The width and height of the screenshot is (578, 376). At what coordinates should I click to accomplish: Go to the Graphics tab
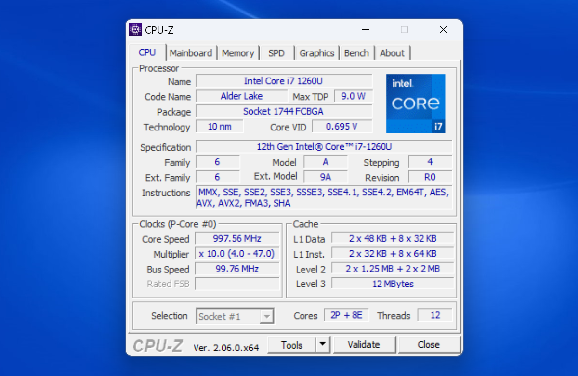317,53
